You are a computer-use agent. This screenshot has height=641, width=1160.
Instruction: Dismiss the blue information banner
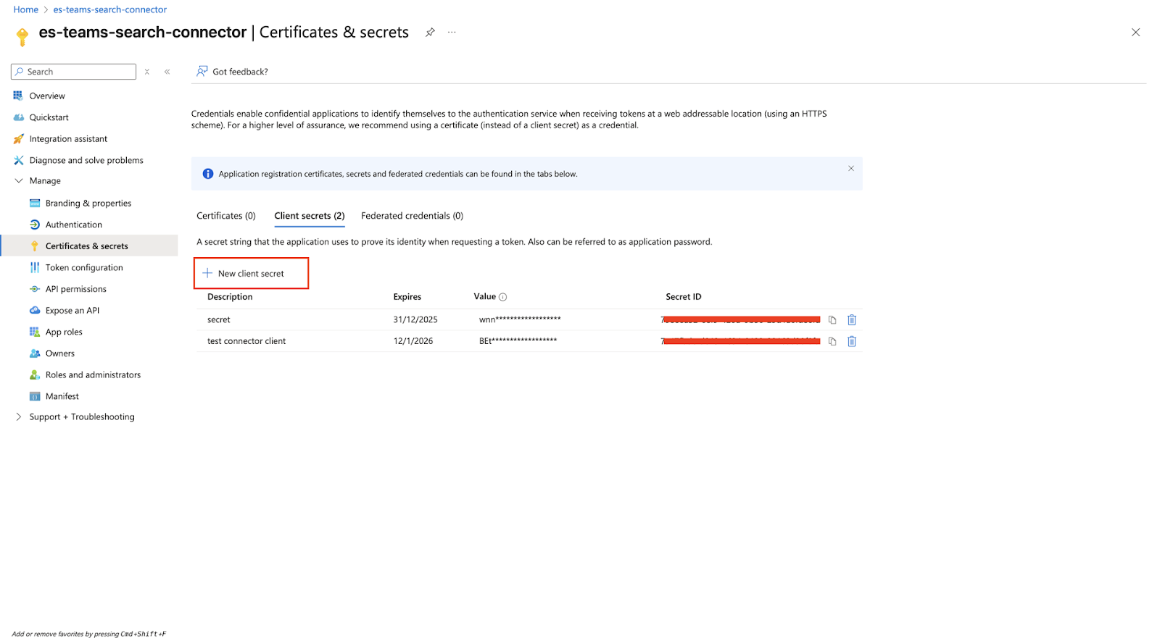(851, 169)
